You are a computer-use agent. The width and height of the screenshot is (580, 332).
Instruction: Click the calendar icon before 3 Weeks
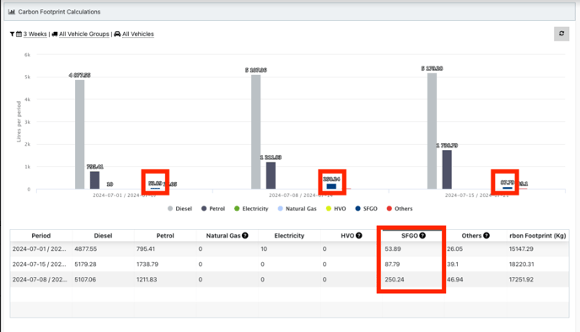click(19, 34)
